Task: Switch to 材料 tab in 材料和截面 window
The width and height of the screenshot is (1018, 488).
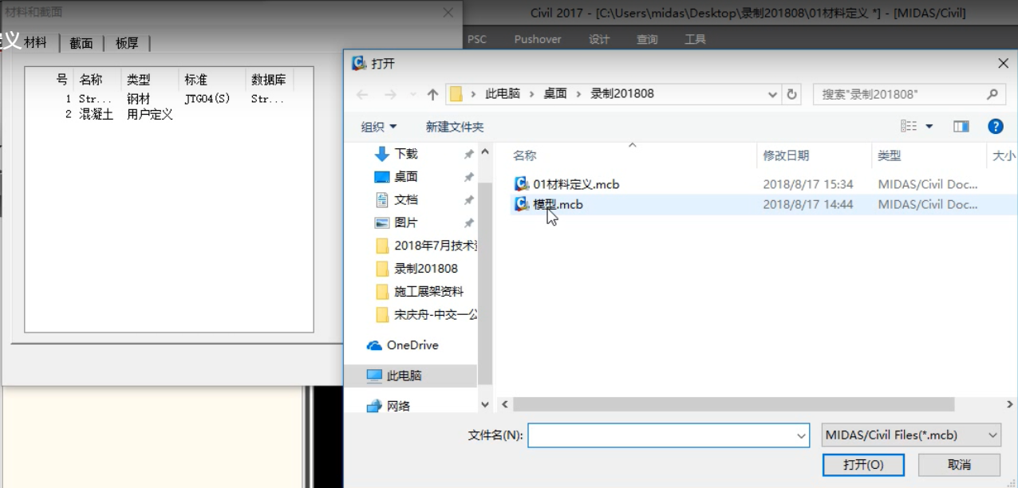Action: [x=35, y=43]
